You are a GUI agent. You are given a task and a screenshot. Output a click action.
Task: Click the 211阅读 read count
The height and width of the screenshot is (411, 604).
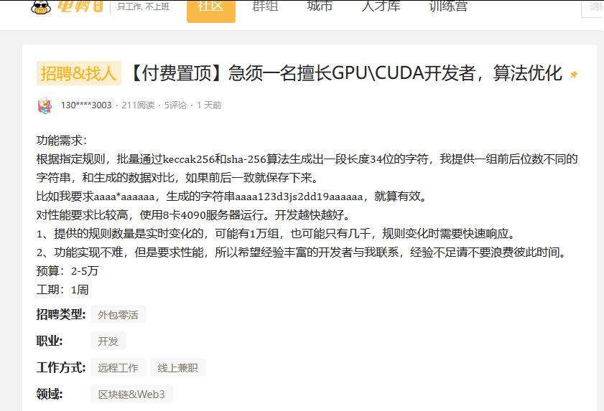138,105
